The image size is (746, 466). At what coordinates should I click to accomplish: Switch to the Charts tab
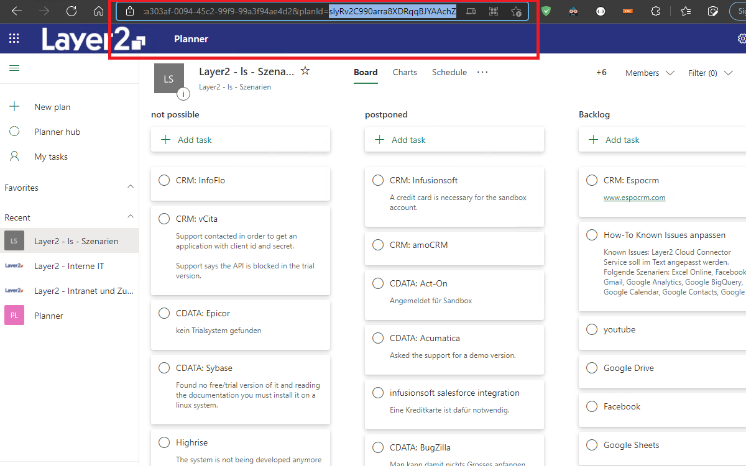tap(405, 72)
